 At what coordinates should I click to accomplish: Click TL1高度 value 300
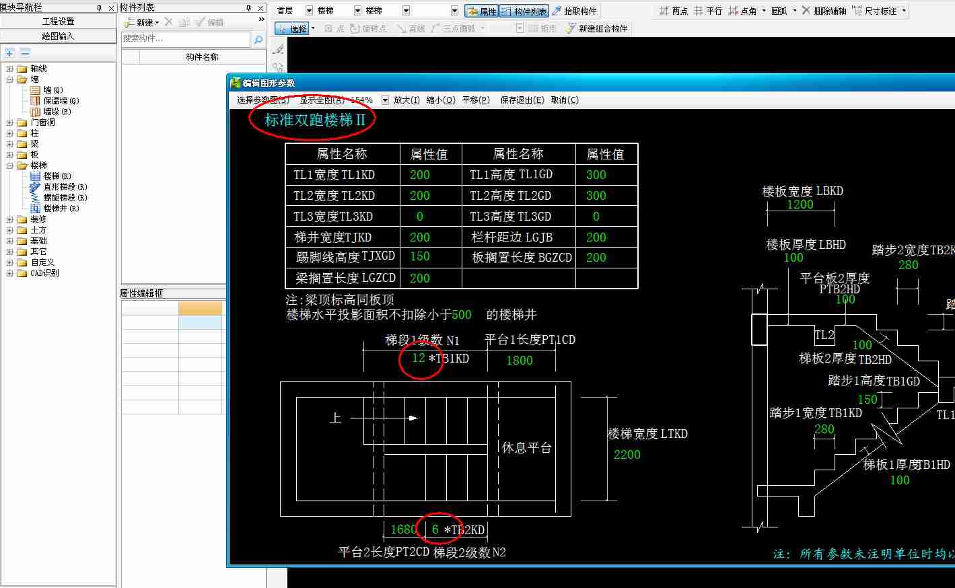(596, 175)
